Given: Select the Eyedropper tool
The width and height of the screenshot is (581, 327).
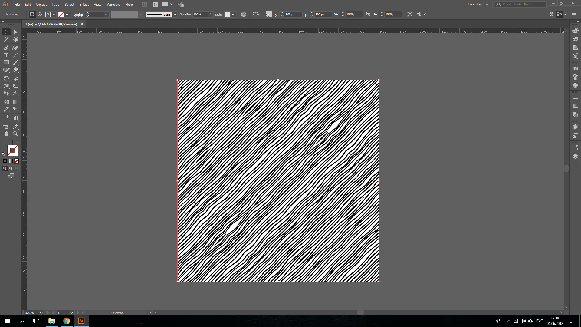Looking at the screenshot, I should pos(6,109).
